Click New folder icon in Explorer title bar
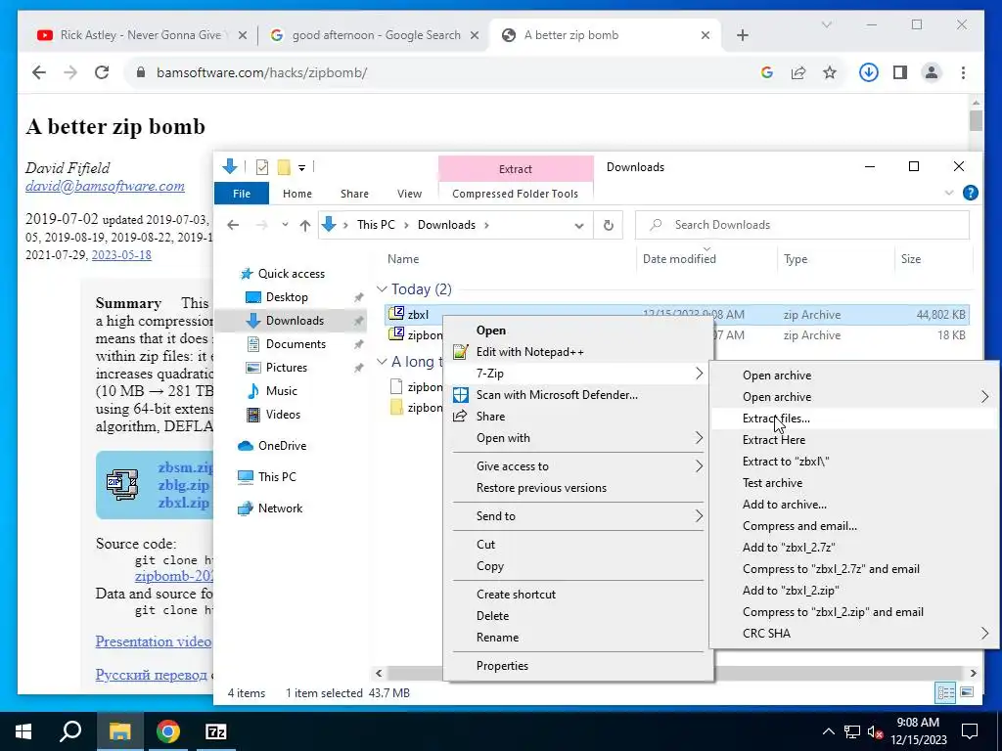 coord(284,167)
